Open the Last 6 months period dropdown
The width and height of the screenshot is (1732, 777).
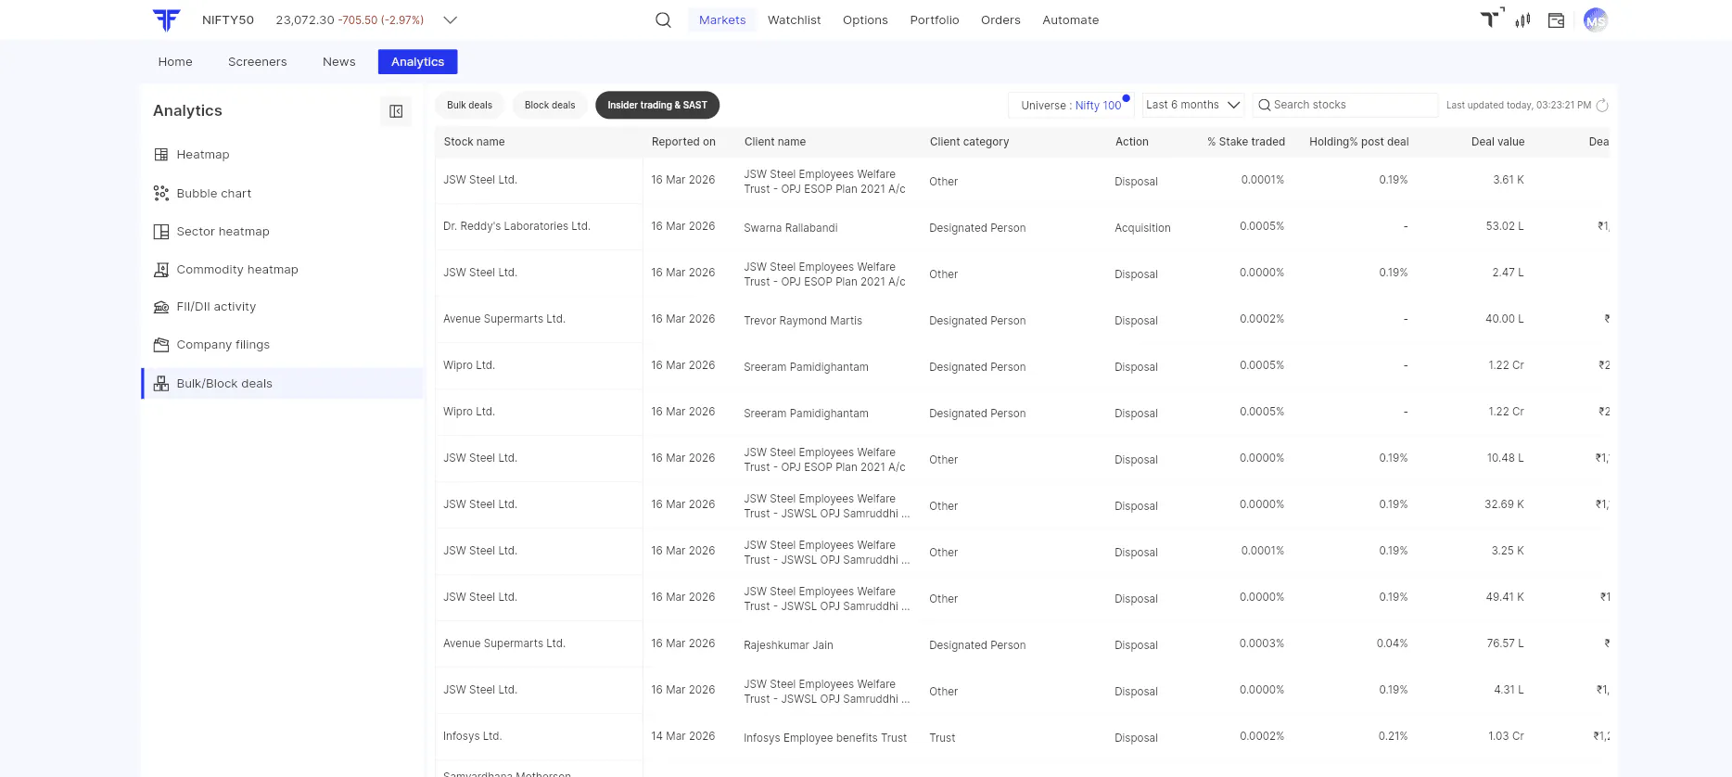pyautogui.click(x=1192, y=105)
